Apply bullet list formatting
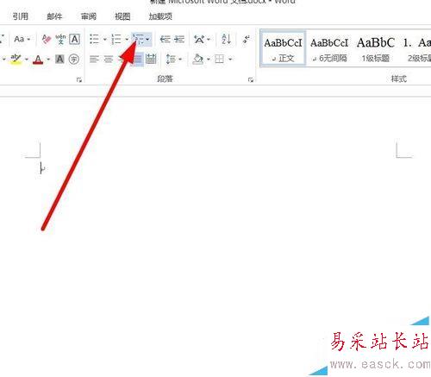The image size is (431, 377). pos(94,39)
